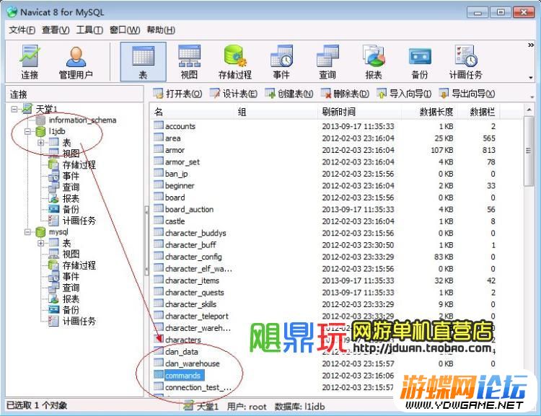Viewport: 541px width, 416px height.
Task: Open 存储过程 stored procedures toolbar icon
Action: (235, 62)
